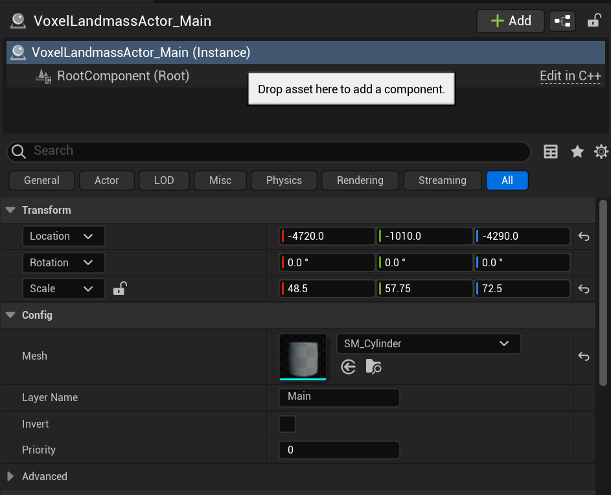Click the Mesh property revert arrow
The height and width of the screenshot is (495, 611).
click(583, 356)
